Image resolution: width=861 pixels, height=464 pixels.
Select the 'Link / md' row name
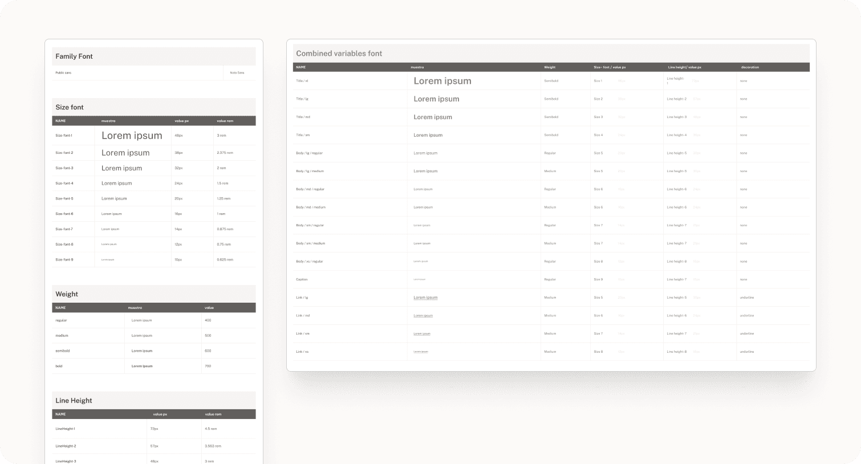303,316
